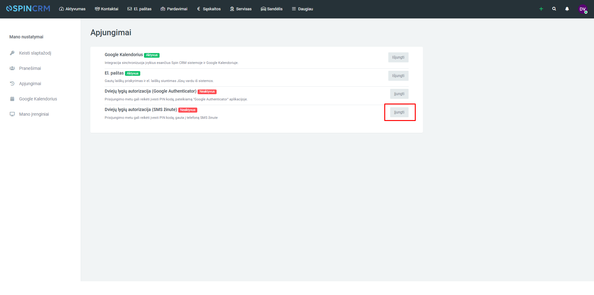Enable Google Authenticator two-factor with Įjungti
Screen dimensions: 594x295
pos(399,94)
